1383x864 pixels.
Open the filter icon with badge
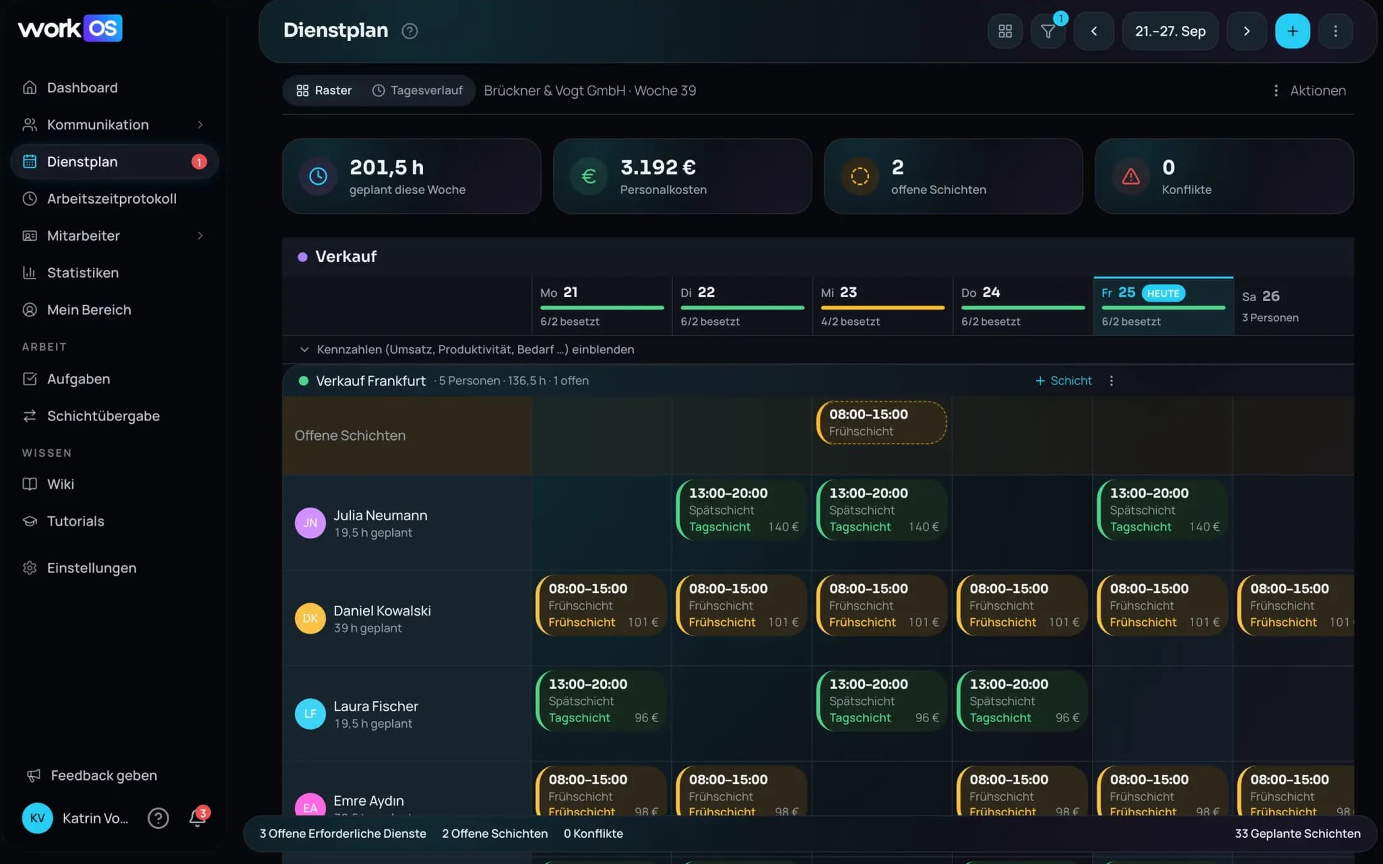pos(1048,31)
